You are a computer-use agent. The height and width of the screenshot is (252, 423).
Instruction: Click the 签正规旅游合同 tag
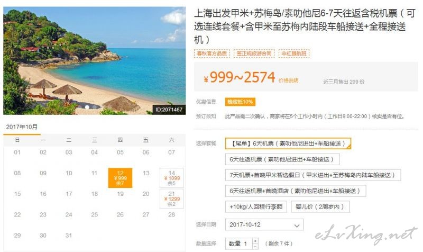click(x=254, y=53)
